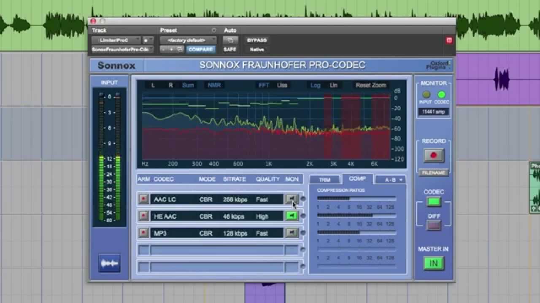Click the FILENAME button
The width and height of the screenshot is (540, 303).
coord(433,173)
